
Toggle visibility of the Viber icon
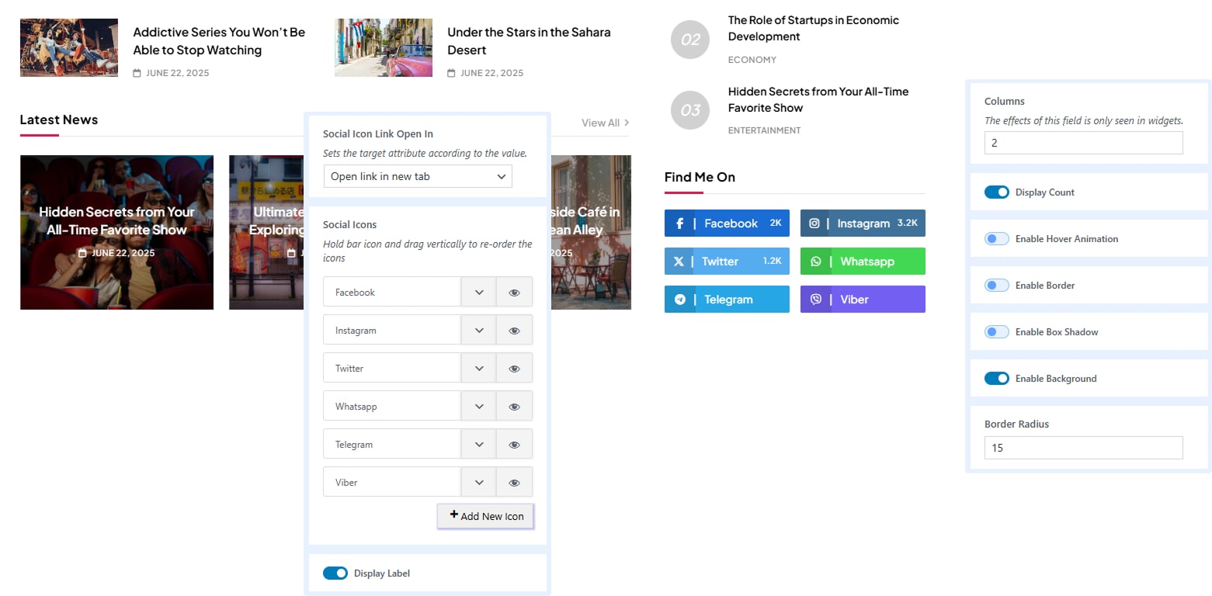pos(514,483)
